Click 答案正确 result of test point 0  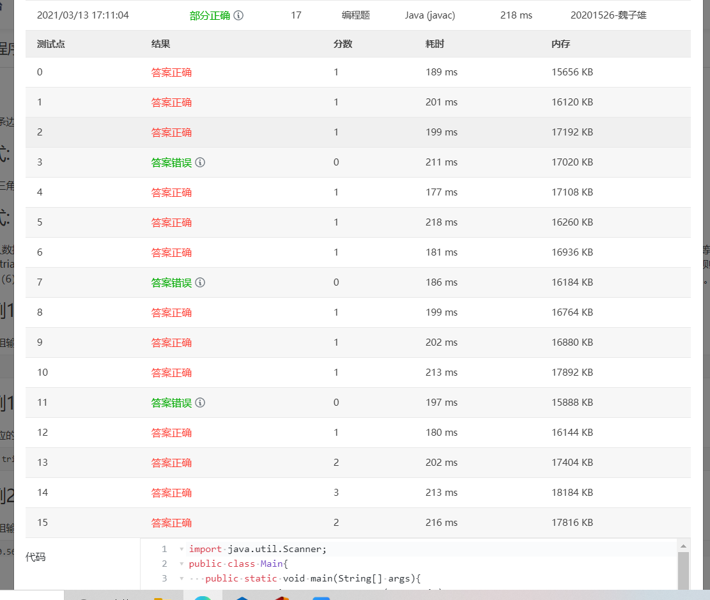coord(172,72)
